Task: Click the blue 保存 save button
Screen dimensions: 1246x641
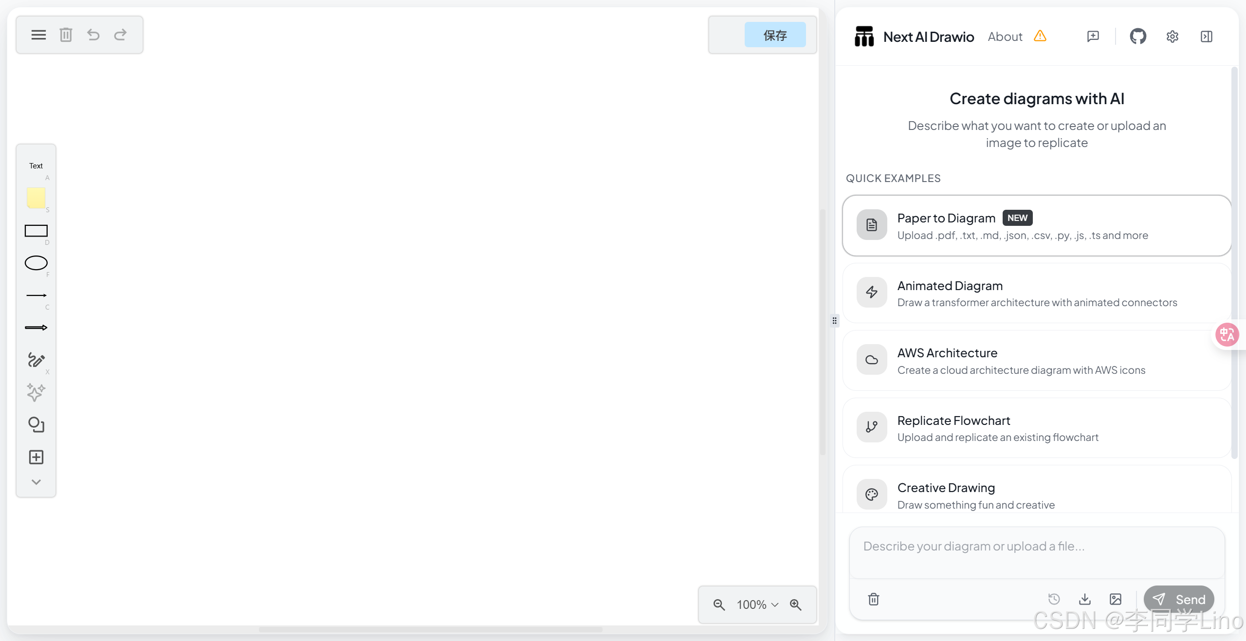Action: point(775,35)
